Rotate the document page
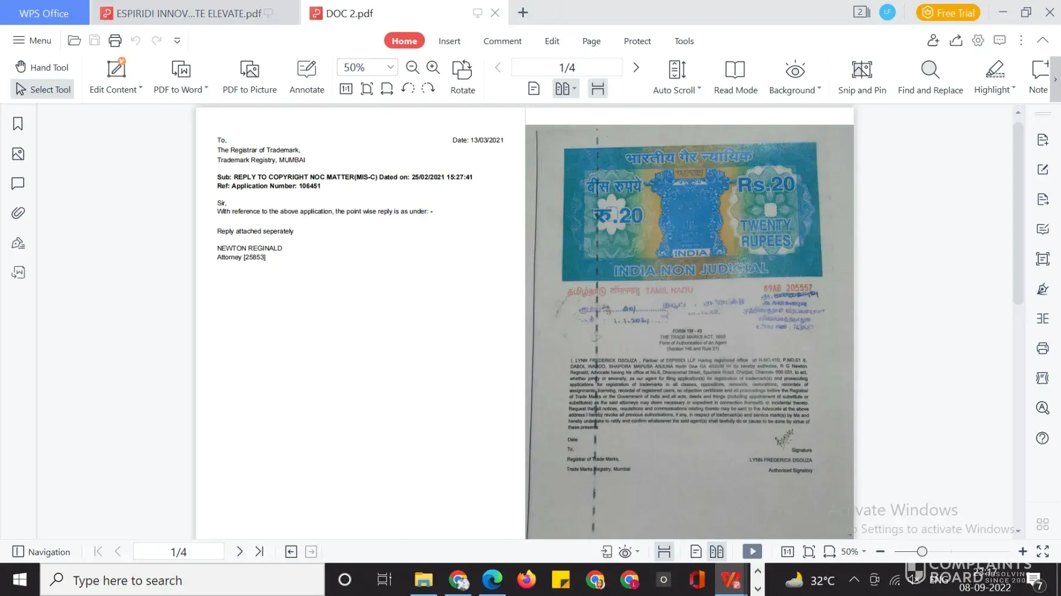Screen dimensions: 1061x596 tap(462, 77)
